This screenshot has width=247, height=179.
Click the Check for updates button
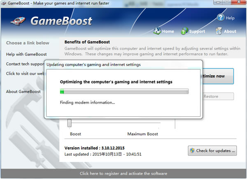[212, 151]
